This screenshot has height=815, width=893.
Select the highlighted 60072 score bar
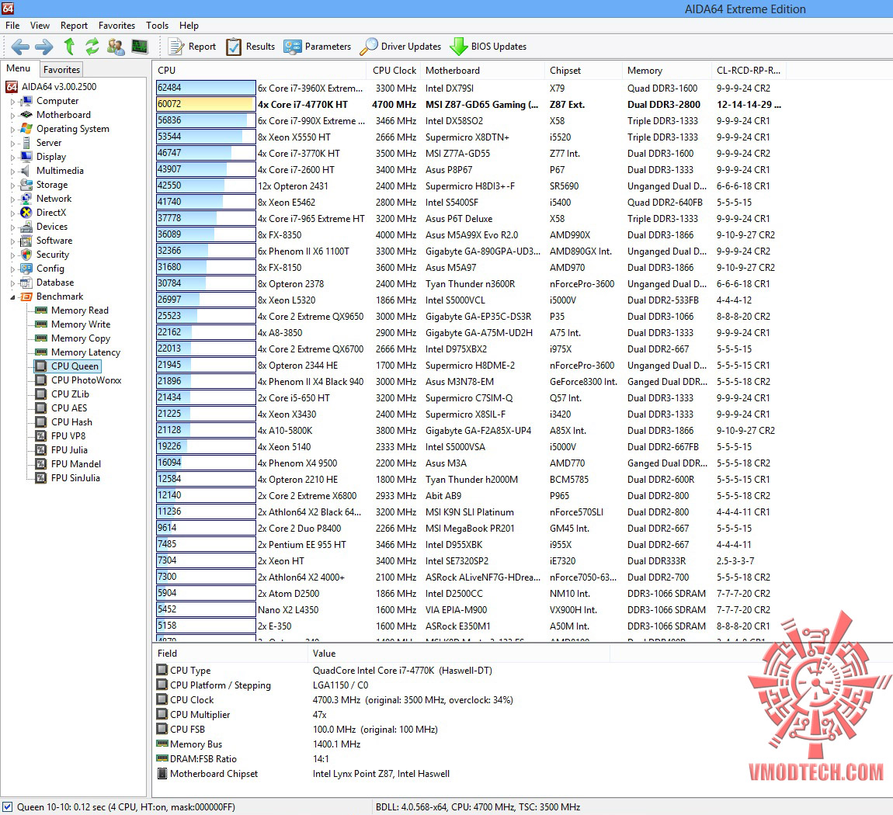point(206,104)
